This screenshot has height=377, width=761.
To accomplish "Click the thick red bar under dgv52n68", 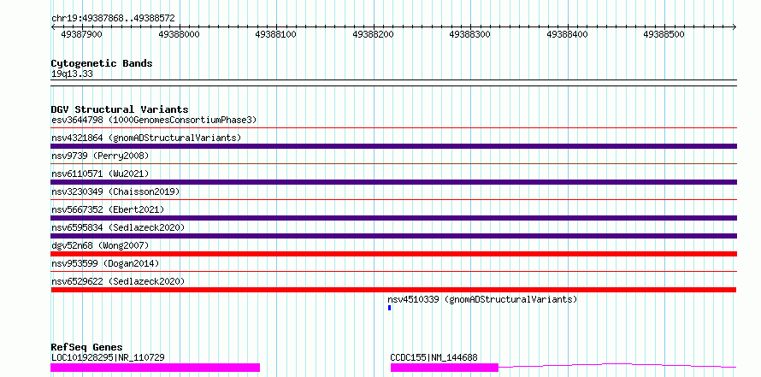I will point(393,254).
